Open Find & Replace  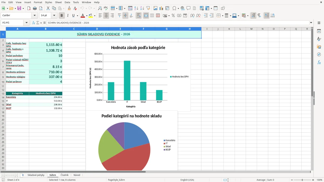pos(100,8)
